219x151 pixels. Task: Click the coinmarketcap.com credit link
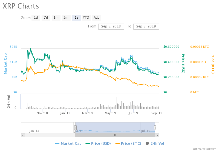[x=204, y=149]
